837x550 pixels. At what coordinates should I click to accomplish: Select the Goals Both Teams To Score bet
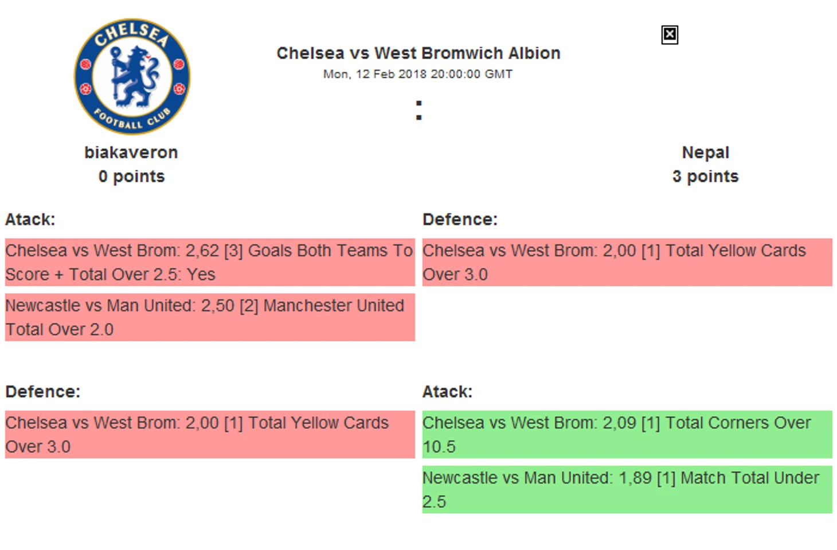pyautogui.click(x=210, y=263)
